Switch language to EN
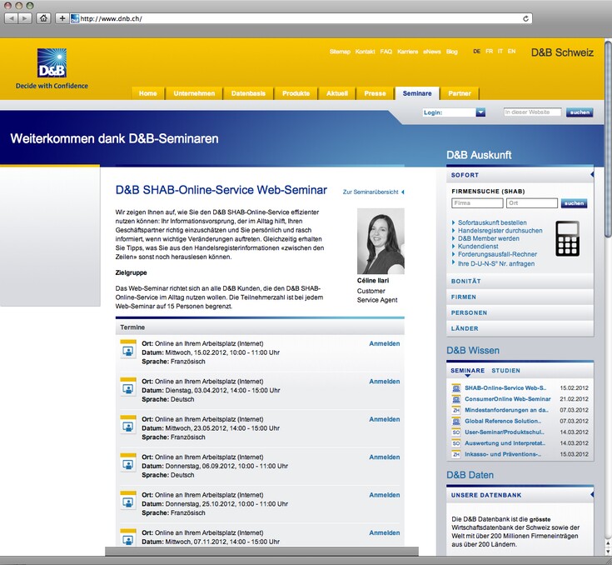612x565 pixels. 512,51
